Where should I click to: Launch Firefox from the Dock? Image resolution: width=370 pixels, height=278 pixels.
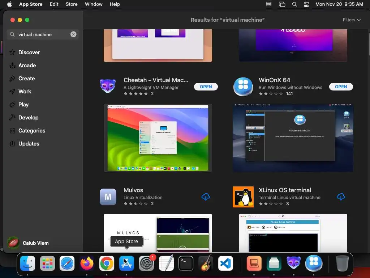click(87, 263)
